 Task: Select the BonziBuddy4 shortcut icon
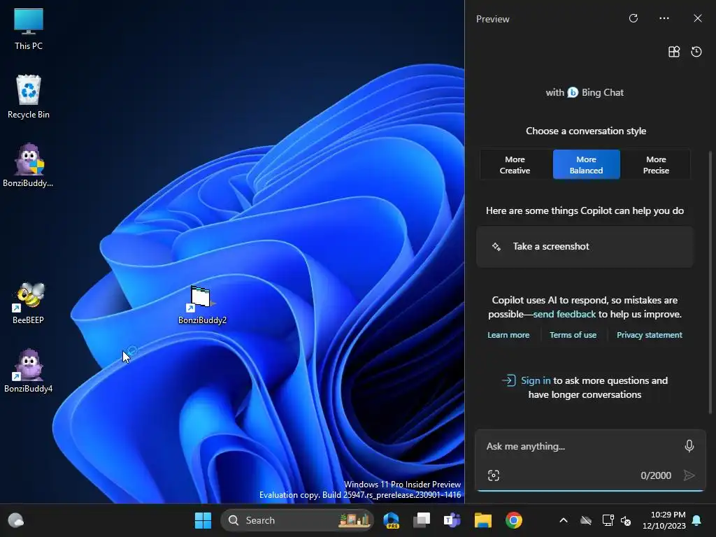28,371
